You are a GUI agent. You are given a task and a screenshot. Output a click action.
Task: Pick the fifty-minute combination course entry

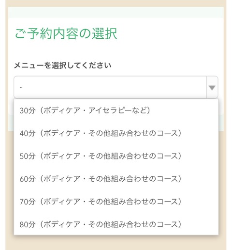pos(116,156)
